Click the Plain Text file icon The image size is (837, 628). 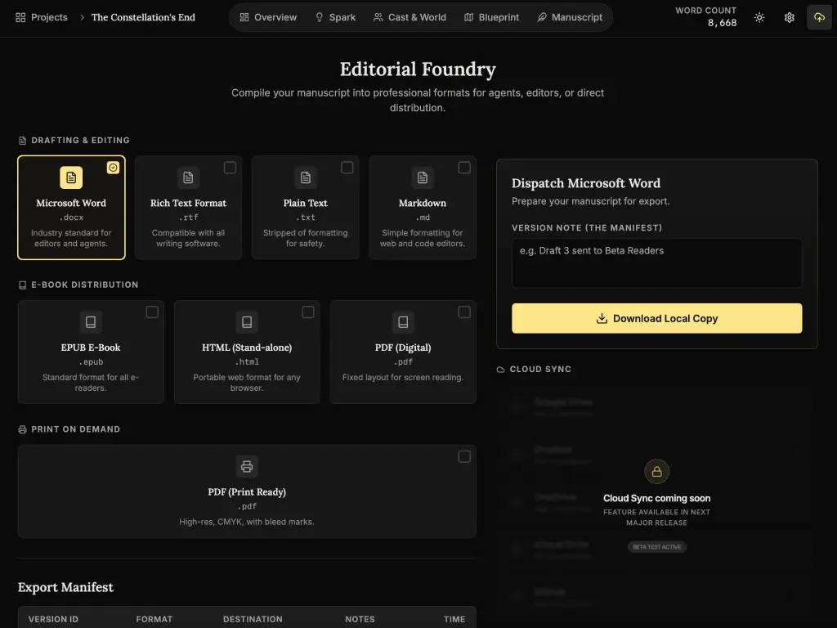click(305, 177)
